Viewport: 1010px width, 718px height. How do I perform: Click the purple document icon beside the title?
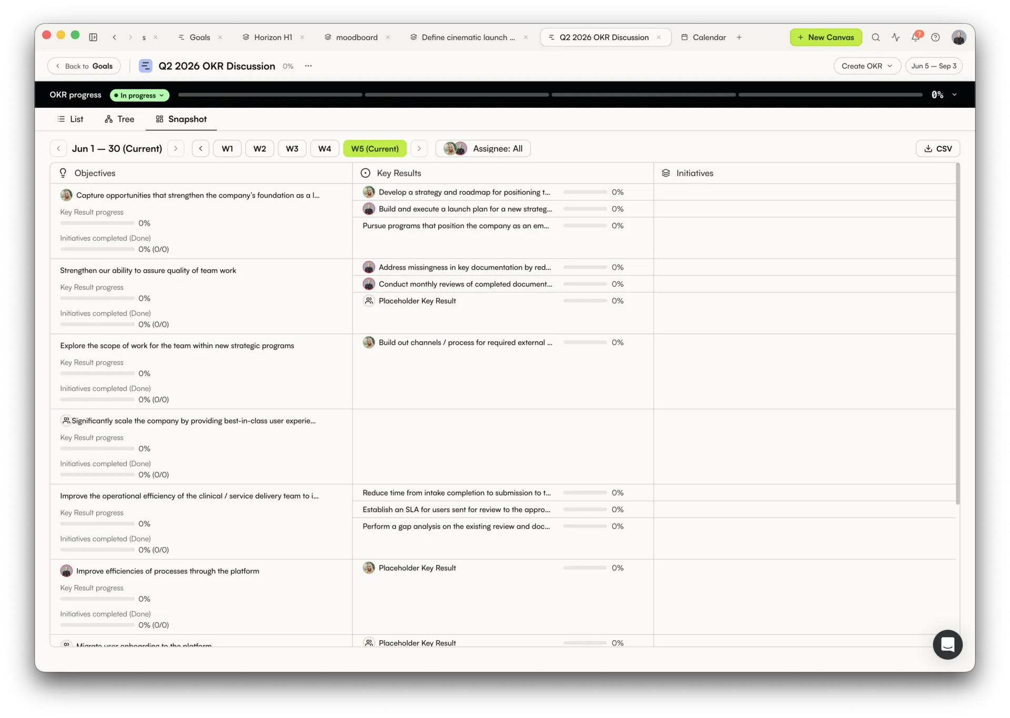145,66
